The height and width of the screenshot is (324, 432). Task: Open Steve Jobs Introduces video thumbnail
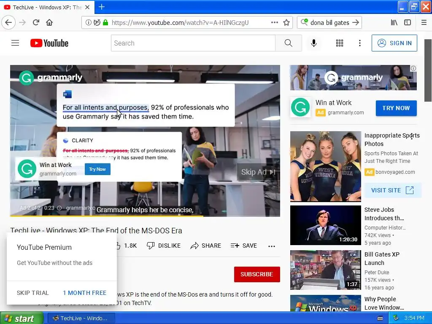tap(325, 225)
